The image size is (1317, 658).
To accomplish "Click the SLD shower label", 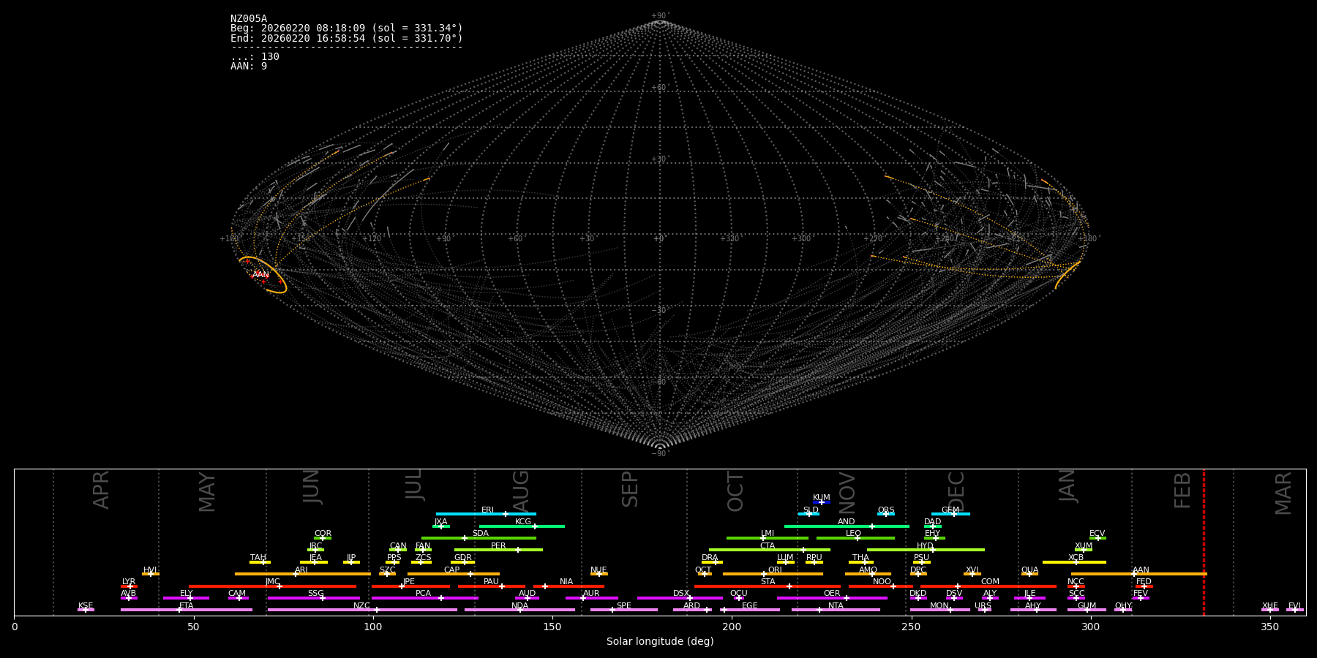I will tap(811, 510).
